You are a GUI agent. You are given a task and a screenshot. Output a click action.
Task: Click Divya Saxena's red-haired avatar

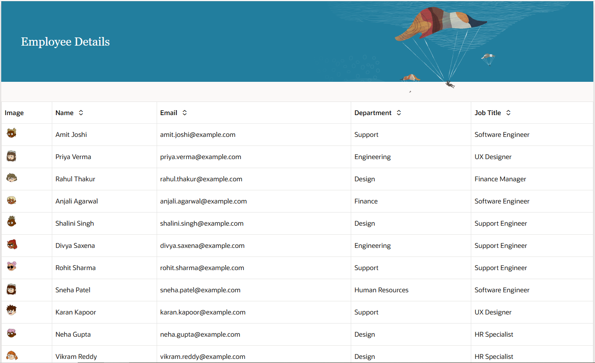[12, 245]
